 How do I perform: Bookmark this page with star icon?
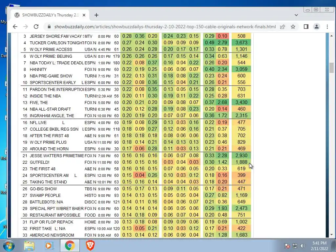tap(293, 27)
